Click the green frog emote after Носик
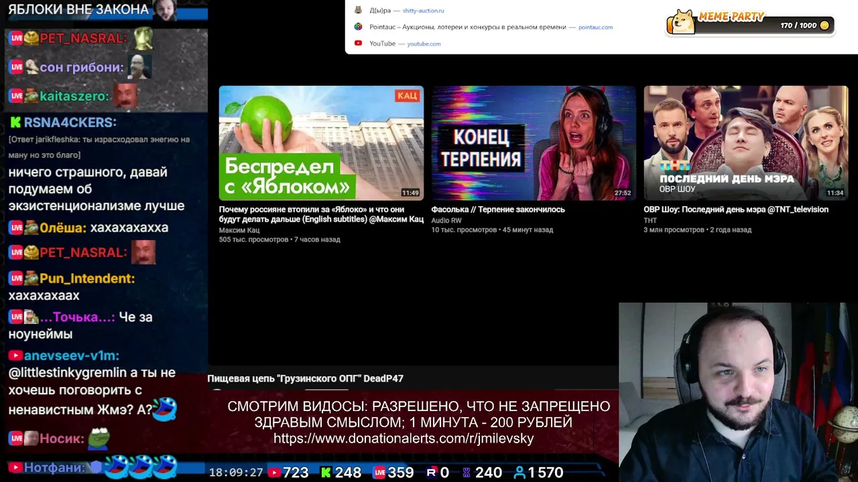This screenshot has height=482, width=858. click(x=99, y=437)
